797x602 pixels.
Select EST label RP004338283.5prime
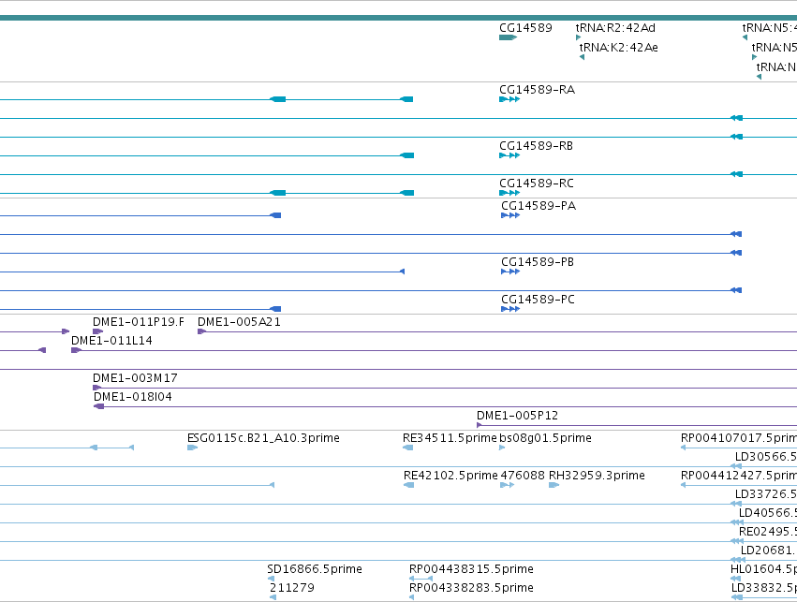pyautogui.click(x=471, y=588)
